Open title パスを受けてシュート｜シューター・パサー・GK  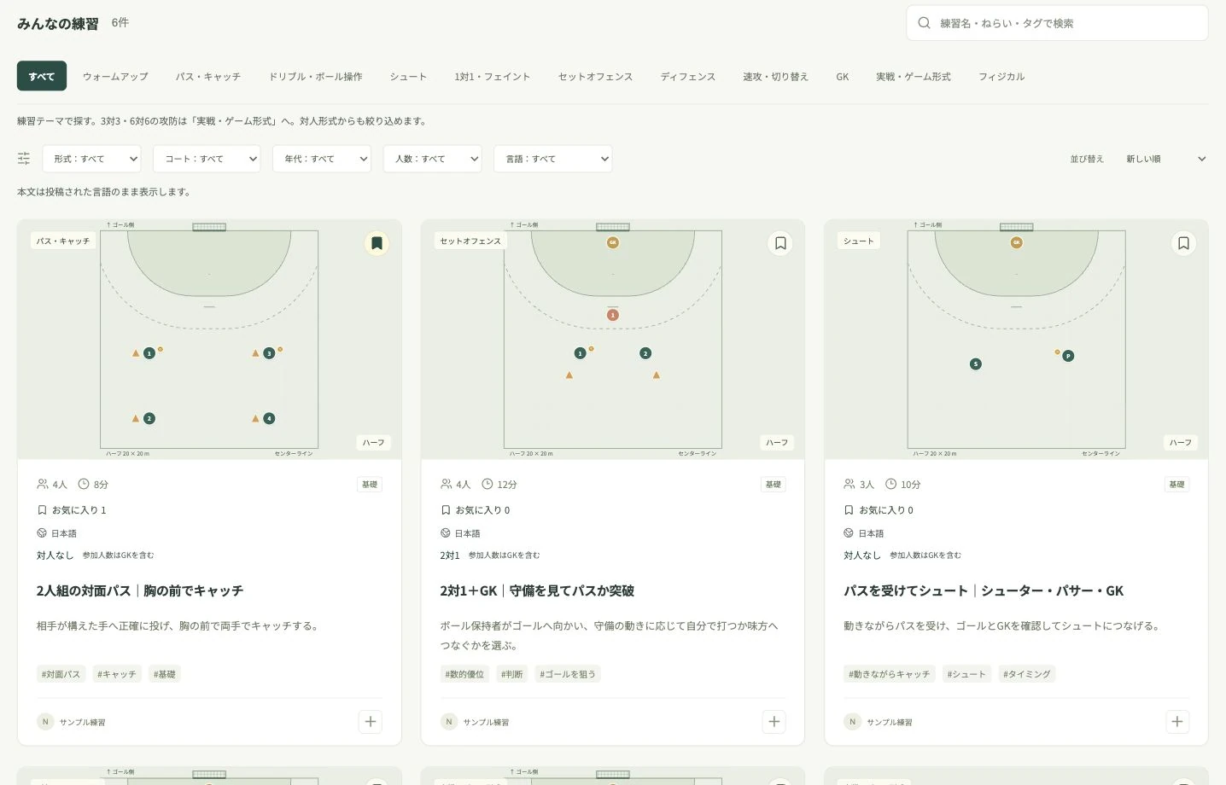point(984,590)
